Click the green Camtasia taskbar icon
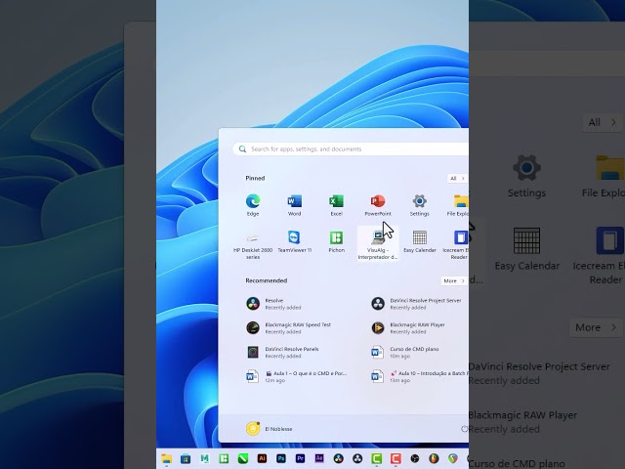This screenshot has height=469, width=625. coord(377,458)
